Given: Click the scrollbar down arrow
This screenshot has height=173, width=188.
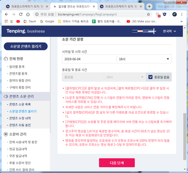Looking at the screenshot, I should click(x=185, y=169).
